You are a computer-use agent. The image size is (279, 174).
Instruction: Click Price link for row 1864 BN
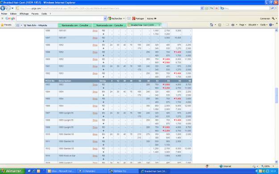click(x=95, y=92)
